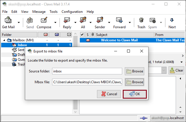
Task: Click the Reply to Sender icon
Action: (x=100, y=20)
